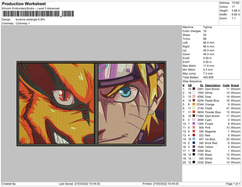Select the Ice Blue swatch in row 14
This screenshot has width=242, height=187.
[x=194, y=139]
